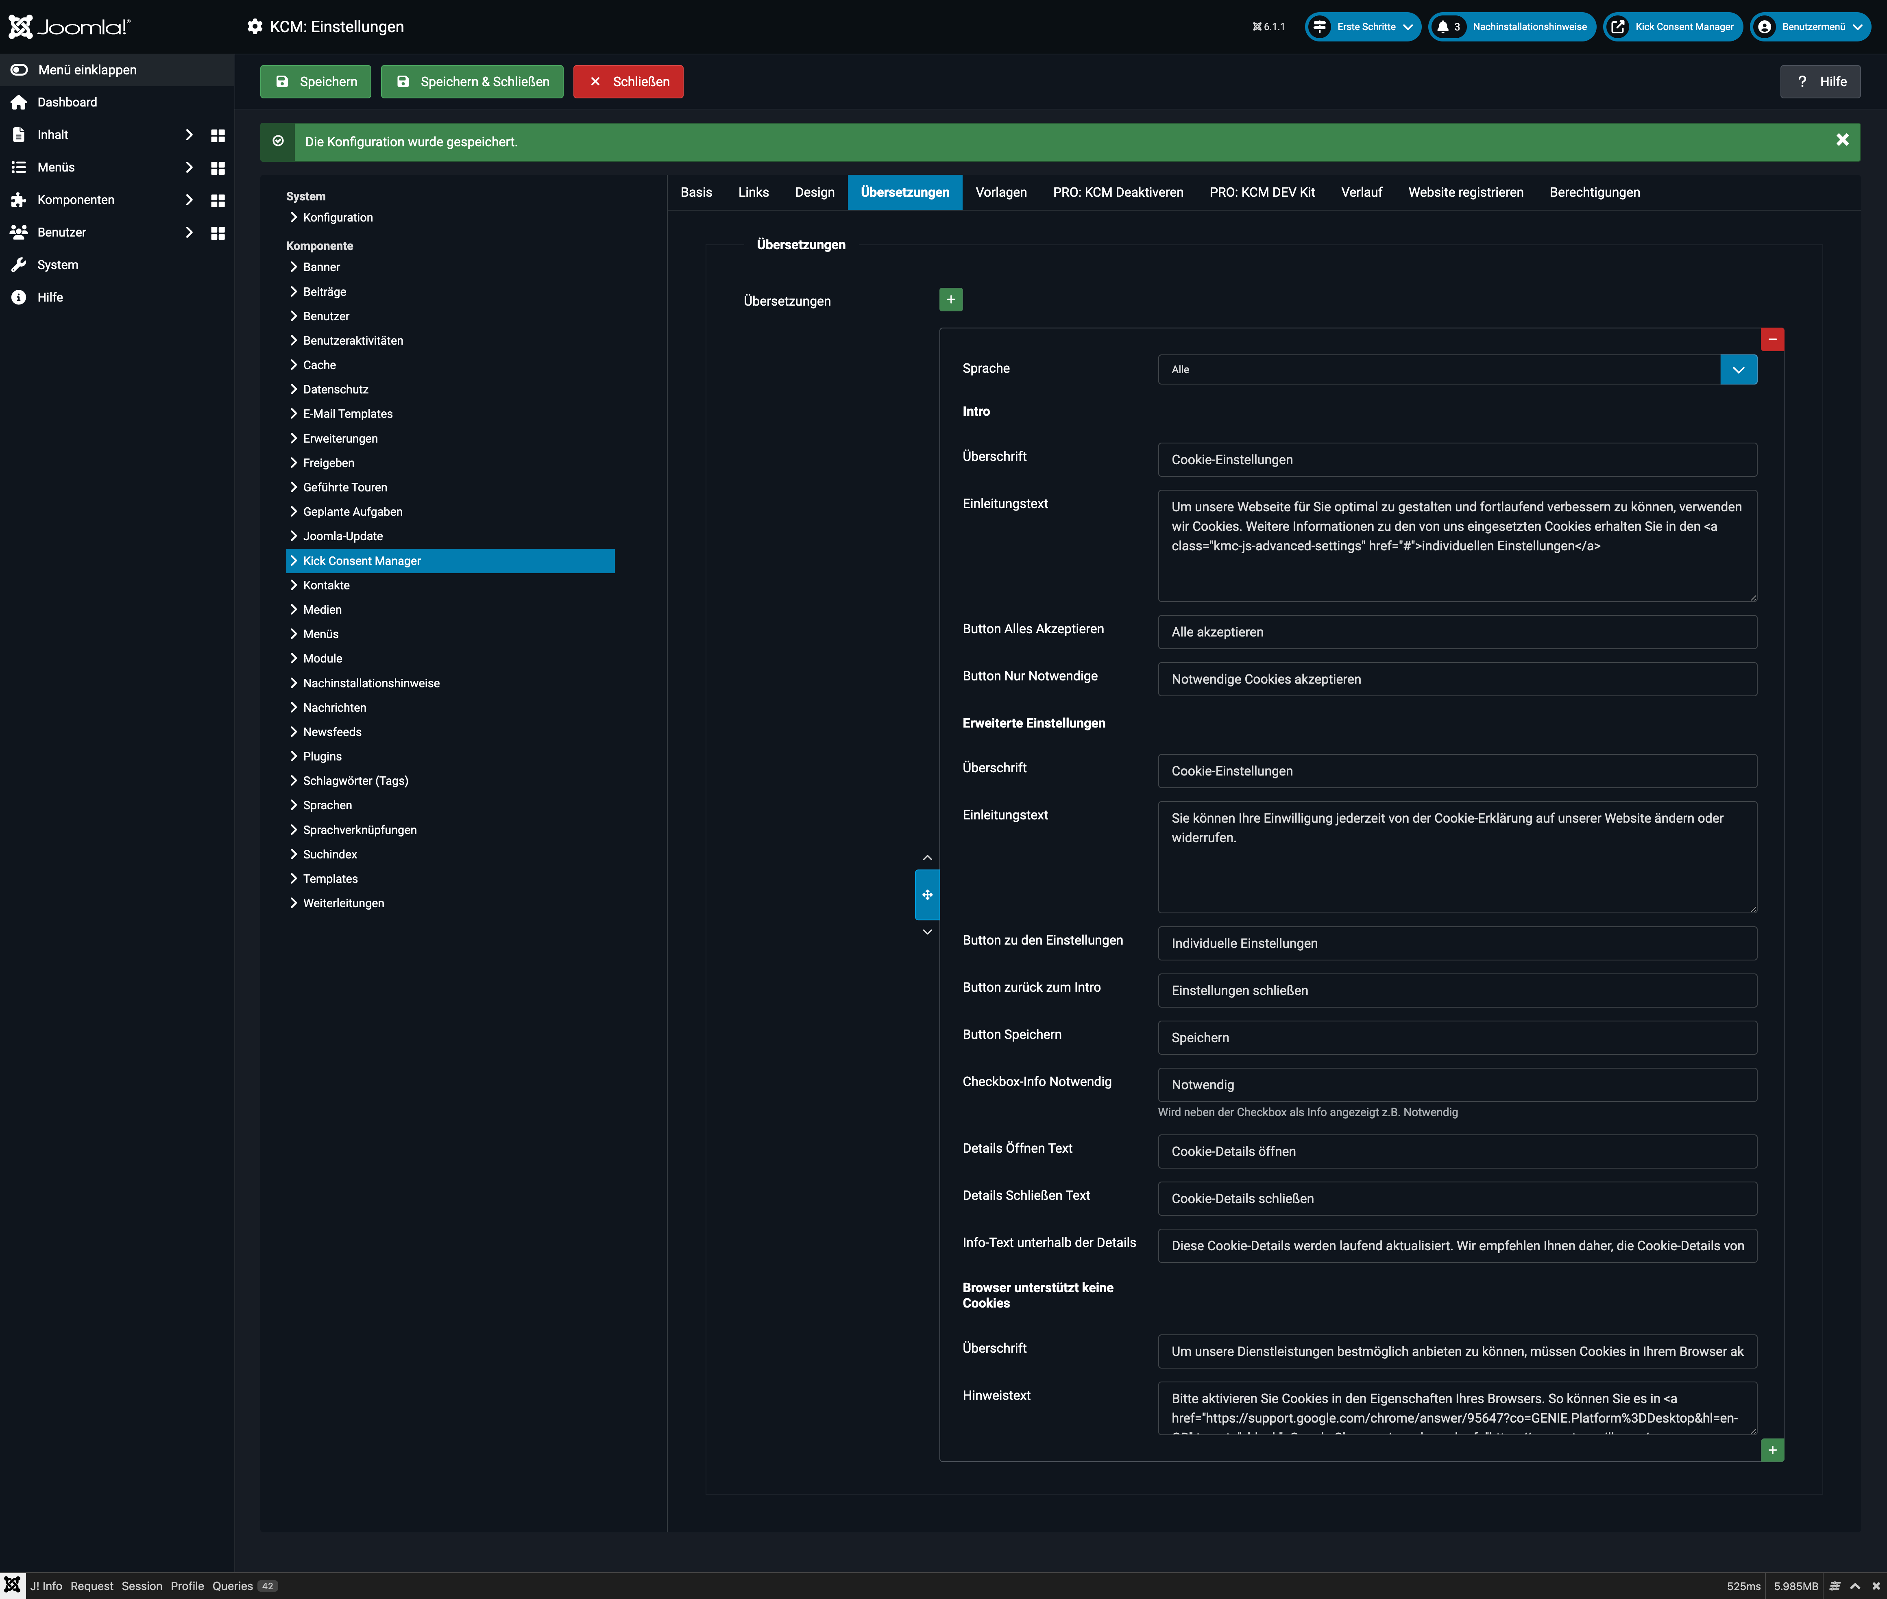Close the debug bar
This screenshot has width=1887, height=1599.
coord(1876,1586)
